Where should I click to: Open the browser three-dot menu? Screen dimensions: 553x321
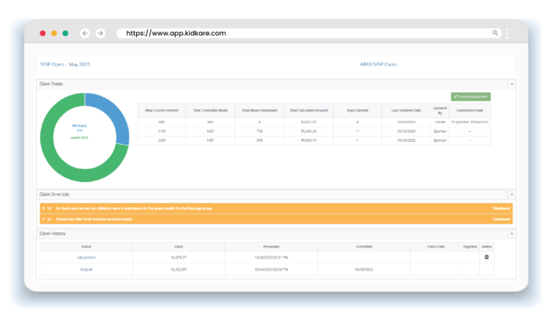507,33
